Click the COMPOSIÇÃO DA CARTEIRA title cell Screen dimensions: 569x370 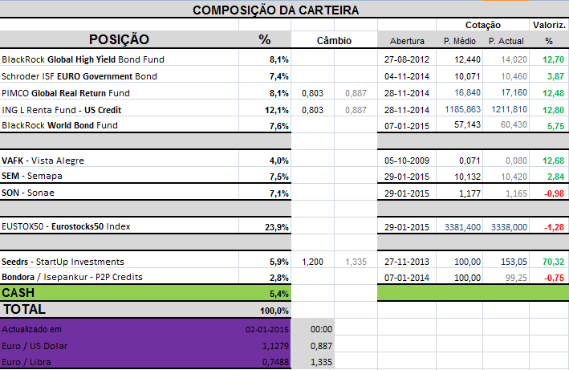pyautogui.click(x=276, y=10)
